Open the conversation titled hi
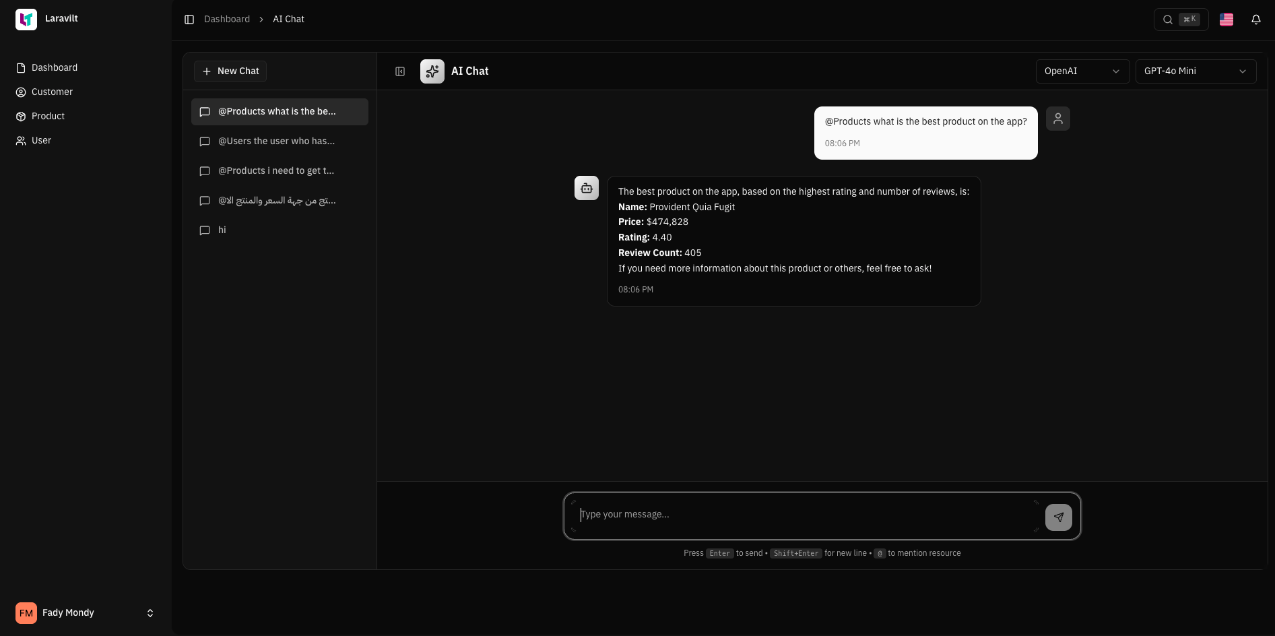This screenshot has height=636, width=1275. coord(222,230)
